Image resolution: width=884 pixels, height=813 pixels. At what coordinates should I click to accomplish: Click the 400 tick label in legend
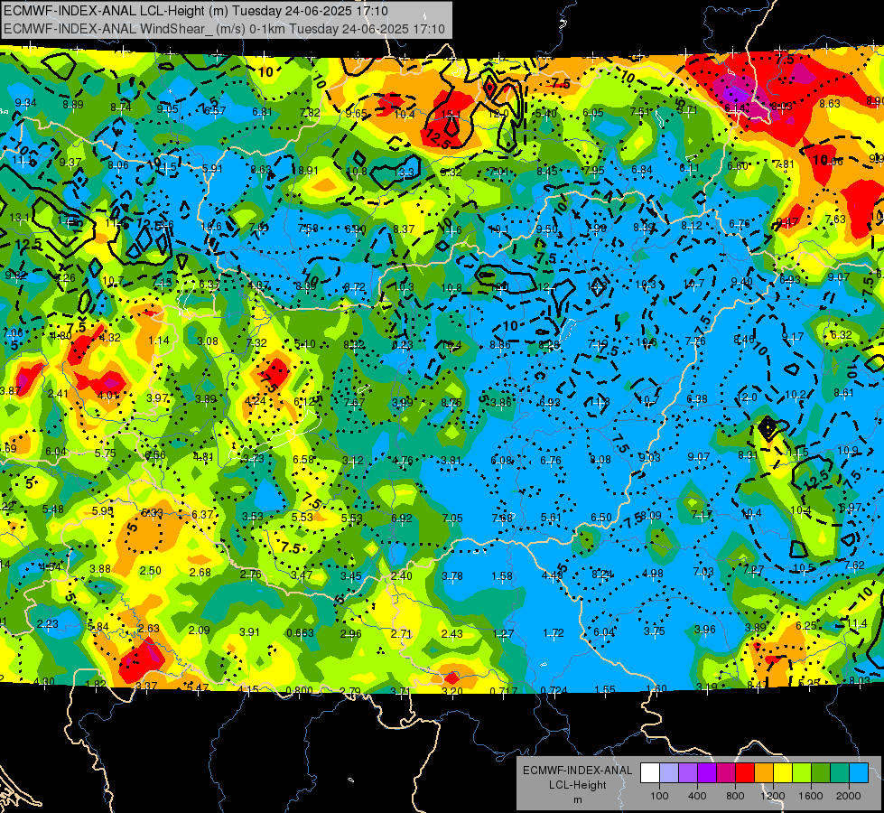[697, 796]
